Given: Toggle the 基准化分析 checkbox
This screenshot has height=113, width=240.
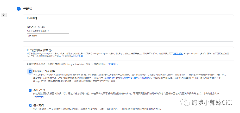Looking at the screenshot, I should [x=30, y=90].
